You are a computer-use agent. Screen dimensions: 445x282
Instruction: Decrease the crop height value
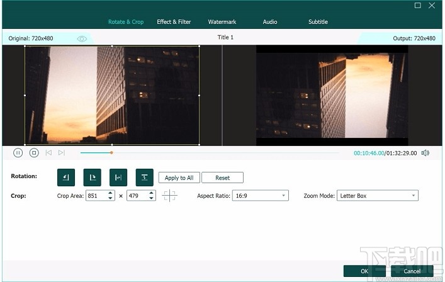point(152,198)
